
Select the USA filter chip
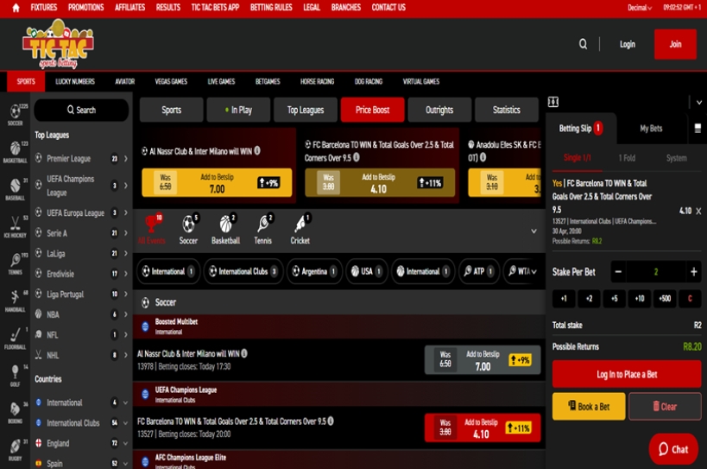coord(367,271)
